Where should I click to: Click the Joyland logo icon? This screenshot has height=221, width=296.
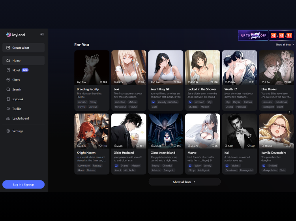[x=8, y=35]
